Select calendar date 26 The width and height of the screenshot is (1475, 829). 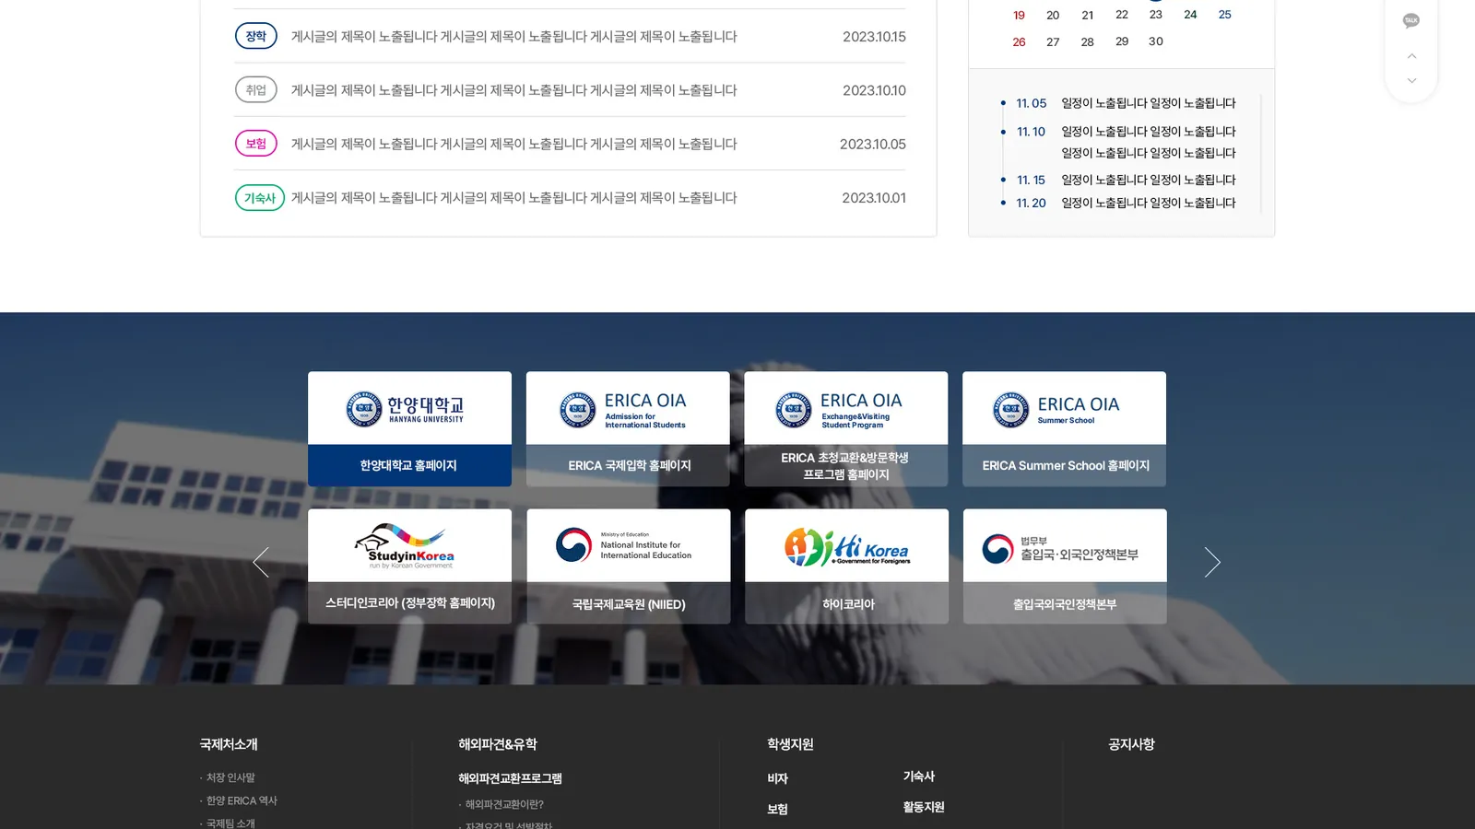pos(1019,41)
